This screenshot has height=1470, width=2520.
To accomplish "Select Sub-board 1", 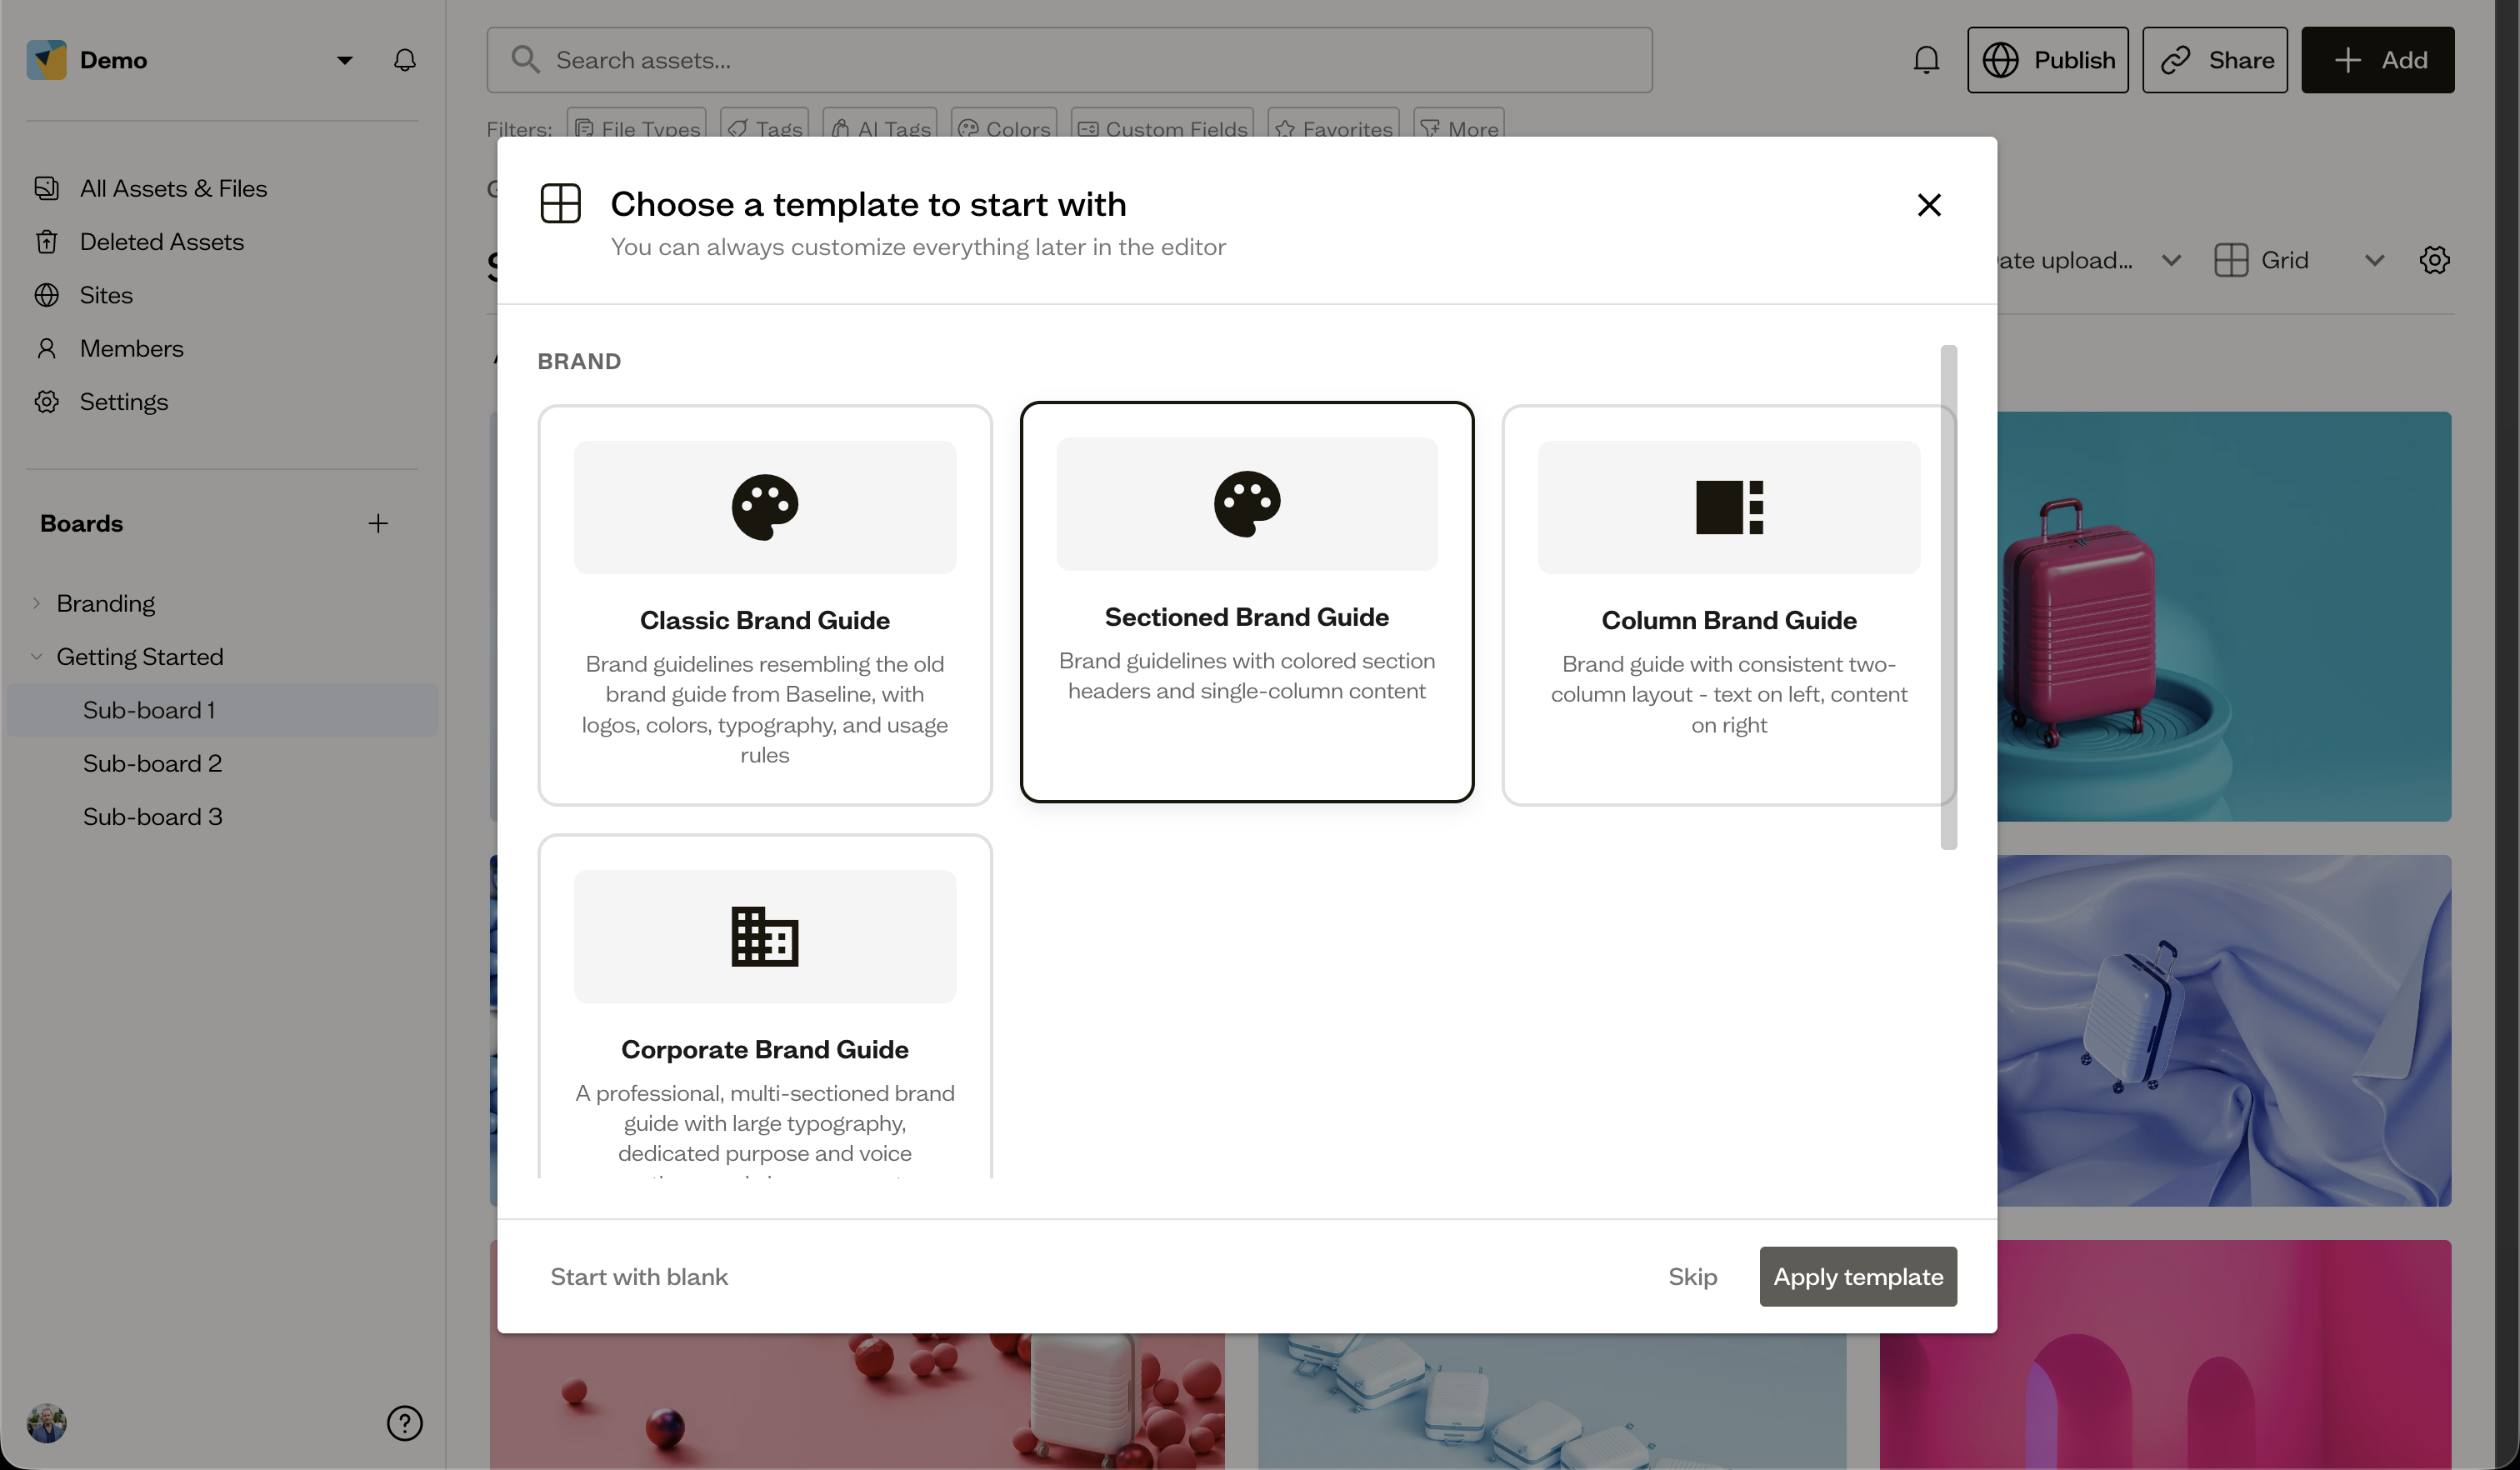I will pyautogui.click(x=222, y=710).
